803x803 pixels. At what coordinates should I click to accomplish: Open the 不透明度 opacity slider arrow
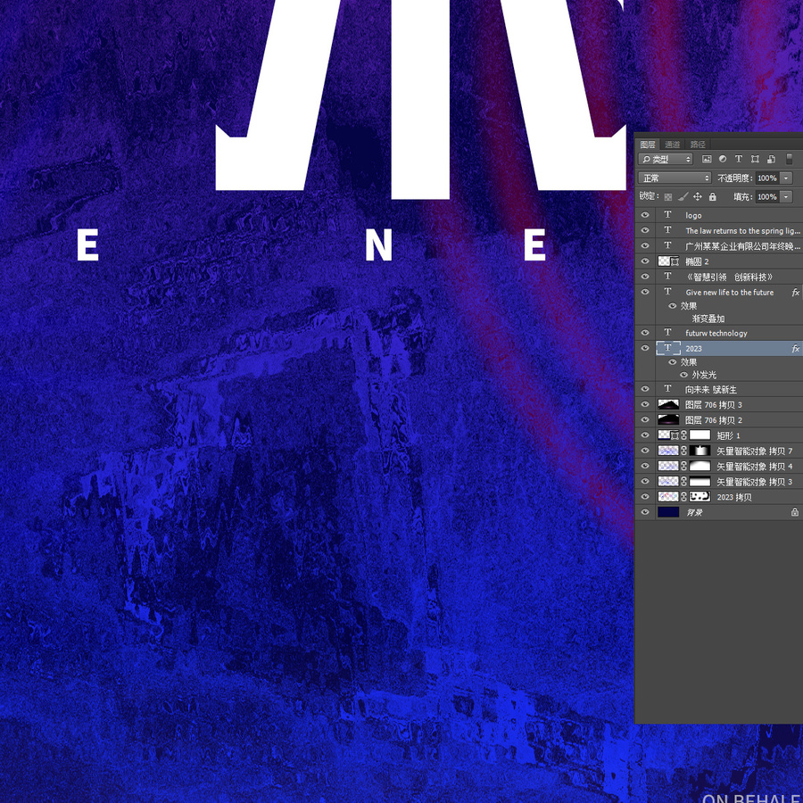[786, 178]
